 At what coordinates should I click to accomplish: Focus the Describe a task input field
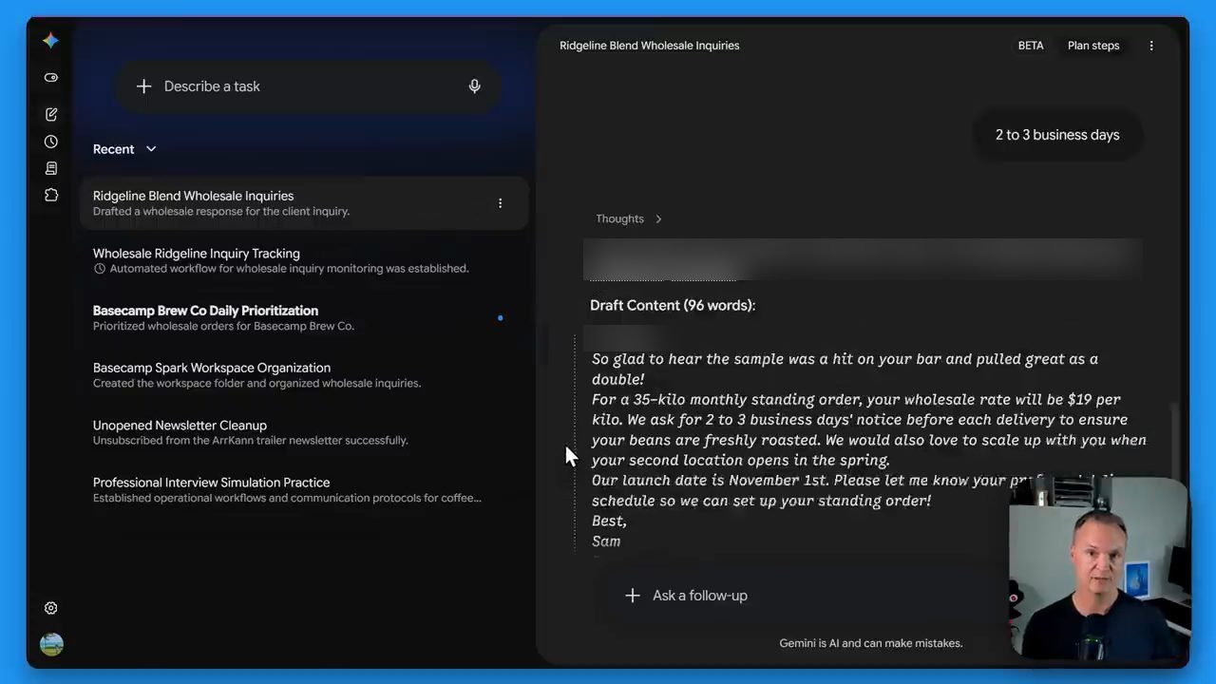(x=308, y=86)
